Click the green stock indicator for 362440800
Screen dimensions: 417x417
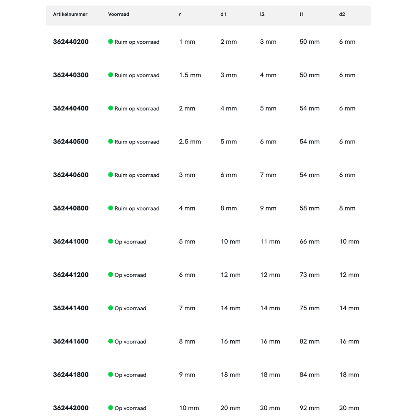click(x=111, y=208)
